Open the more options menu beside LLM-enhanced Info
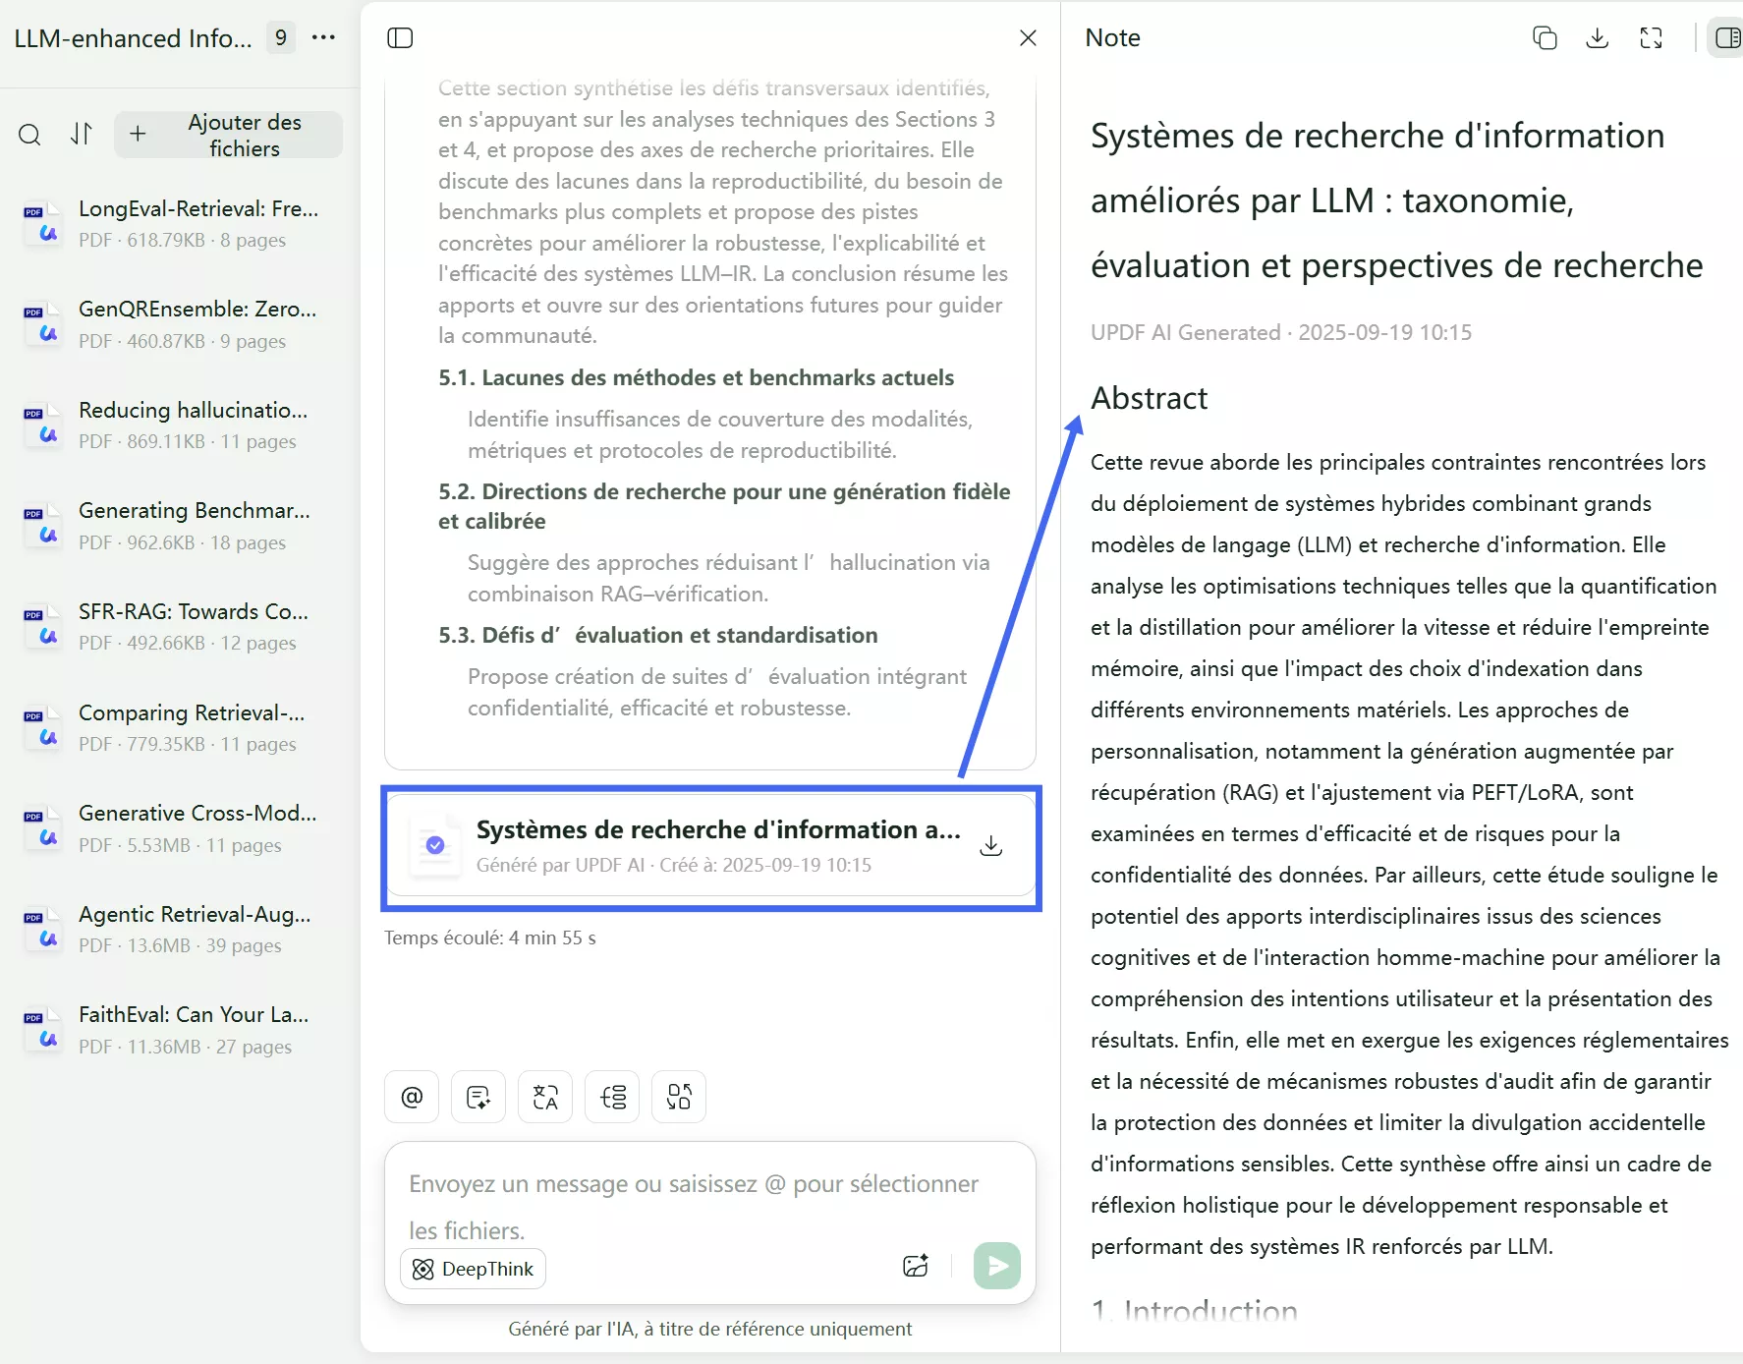This screenshot has width=1743, height=1364. point(324,37)
